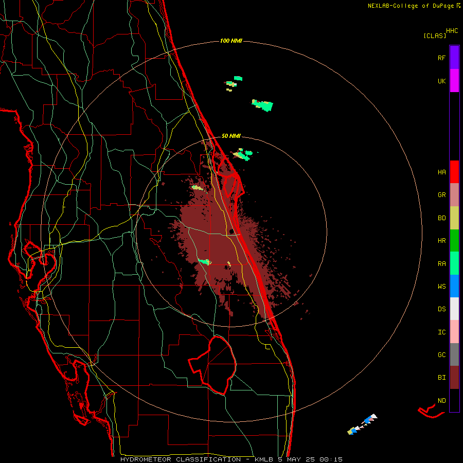This screenshot has width=463, height=463.
Task: Click the KMLB 5 MAY 25 00:15 timestamp
Action: click(x=298, y=459)
